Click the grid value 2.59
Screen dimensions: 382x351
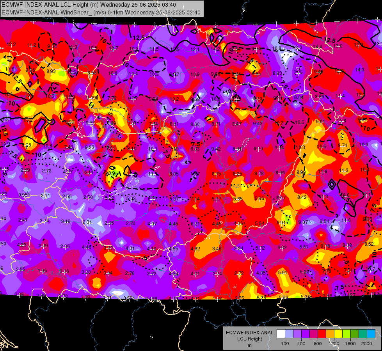coord(25,170)
